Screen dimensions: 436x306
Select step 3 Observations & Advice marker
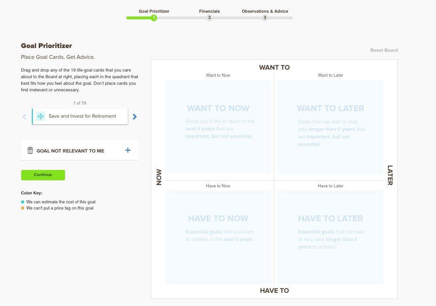(x=265, y=18)
